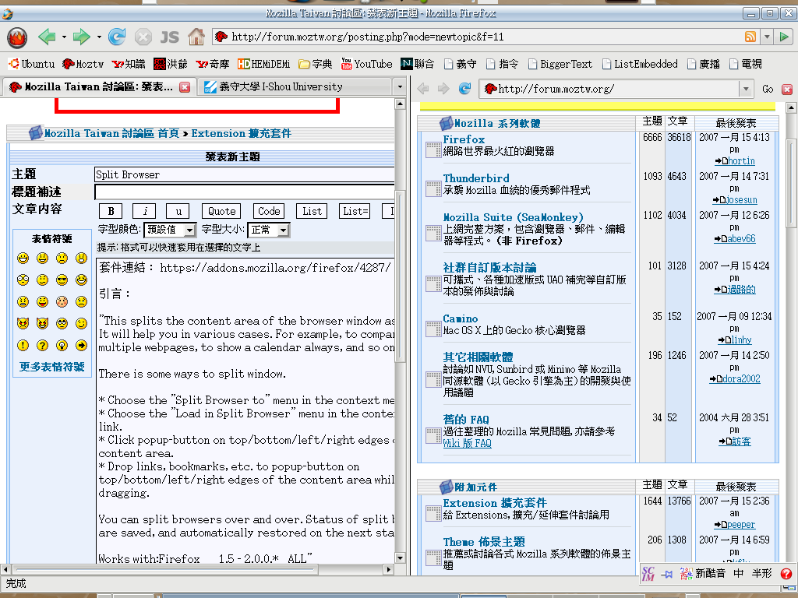798x598 pixels.
Task: Reload the split browser pane
Action: pyautogui.click(x=464, y=89)
